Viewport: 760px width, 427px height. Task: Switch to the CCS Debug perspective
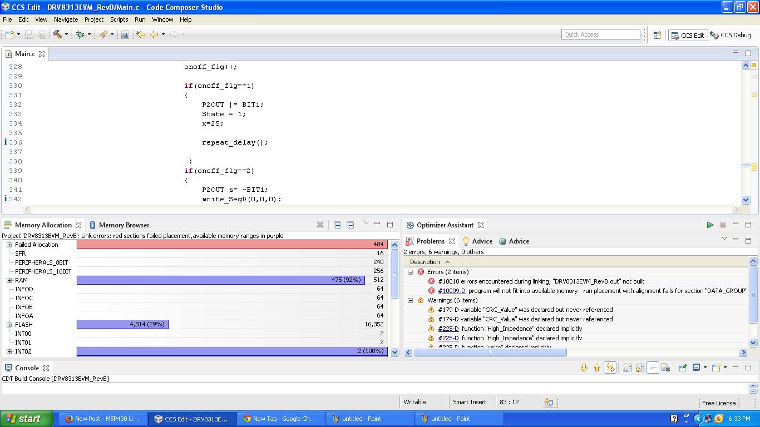click(x=731, y=35)
